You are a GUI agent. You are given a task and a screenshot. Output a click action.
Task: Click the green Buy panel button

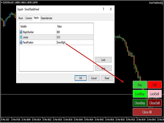point(140,85)
